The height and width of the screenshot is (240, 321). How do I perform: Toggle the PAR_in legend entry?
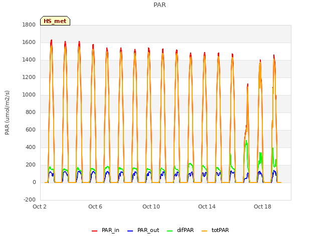tap(105, 230)
